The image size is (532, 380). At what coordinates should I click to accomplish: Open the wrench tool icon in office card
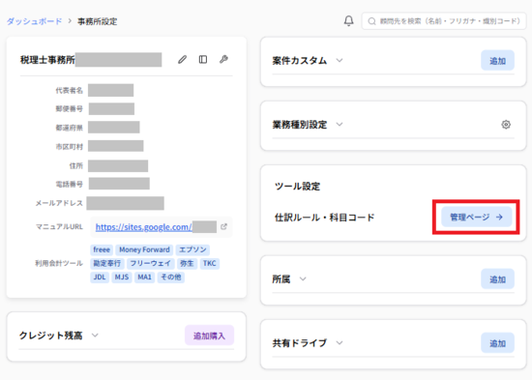pos(223,59)
